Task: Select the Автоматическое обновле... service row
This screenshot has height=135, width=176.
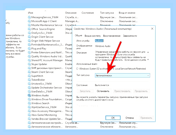Action: (x=83, y=127)
